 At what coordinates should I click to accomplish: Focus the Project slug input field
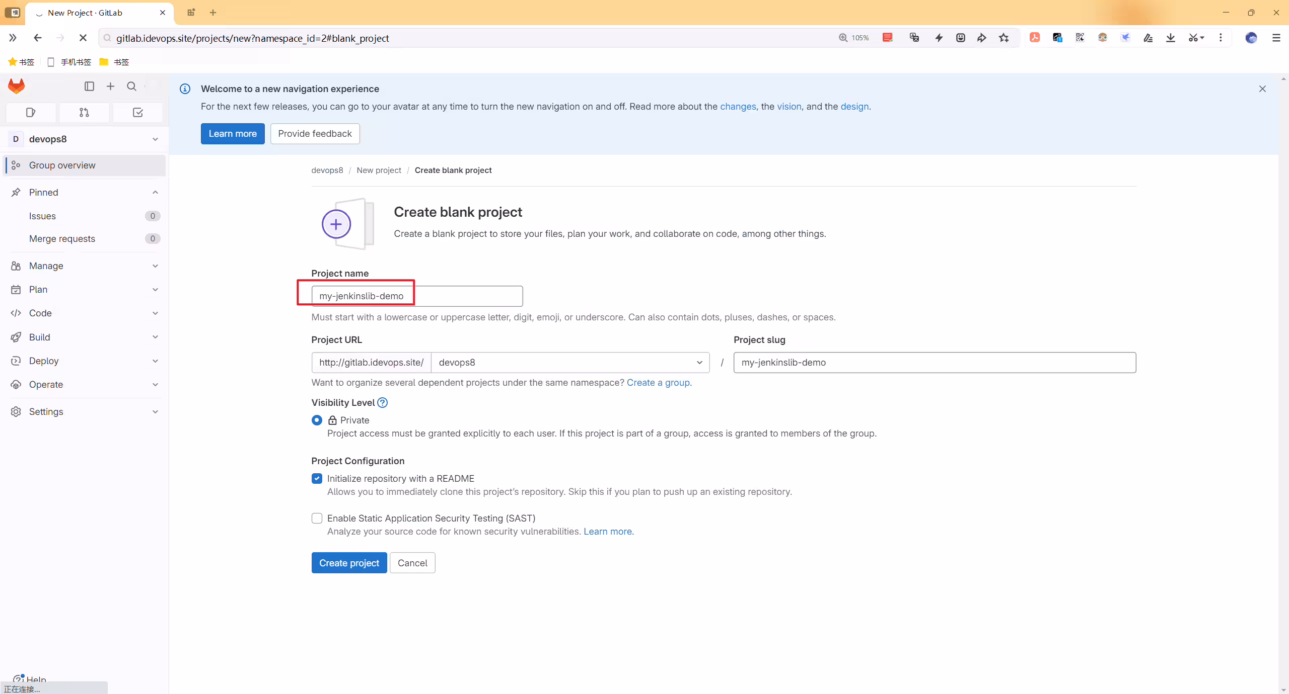pos(935,363)
